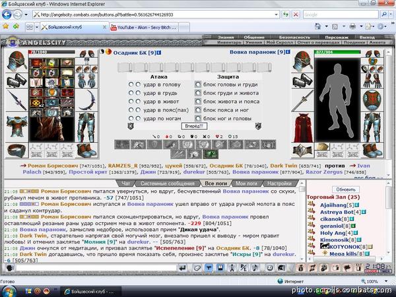396x297 pixels.
Task: Inspect Осадник БК's helmet item
Action: [16, 61]
